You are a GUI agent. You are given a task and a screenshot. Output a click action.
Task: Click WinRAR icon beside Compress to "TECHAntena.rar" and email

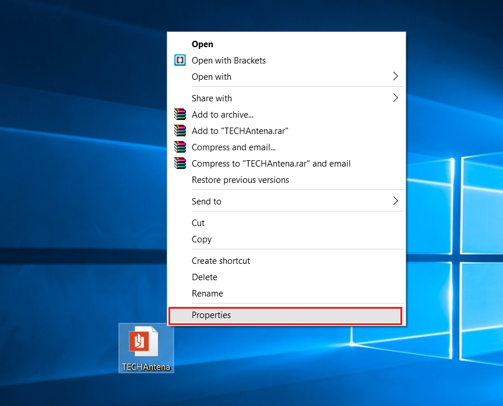pyautogui.click(x=180, y=163)
